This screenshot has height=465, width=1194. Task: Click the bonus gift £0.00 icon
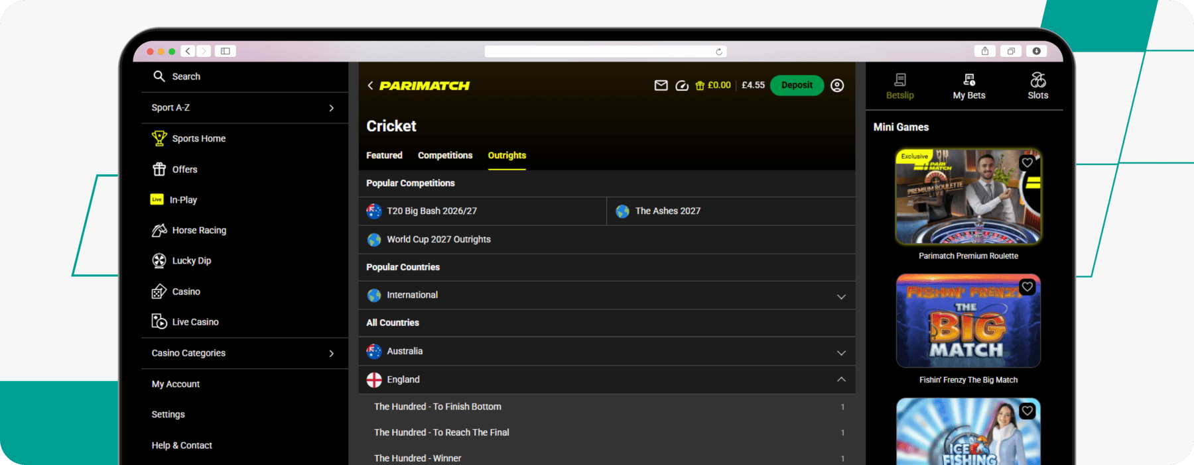coord(699,85)
